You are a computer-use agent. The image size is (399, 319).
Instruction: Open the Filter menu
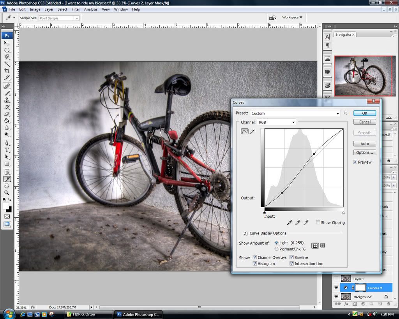point(76,9)
